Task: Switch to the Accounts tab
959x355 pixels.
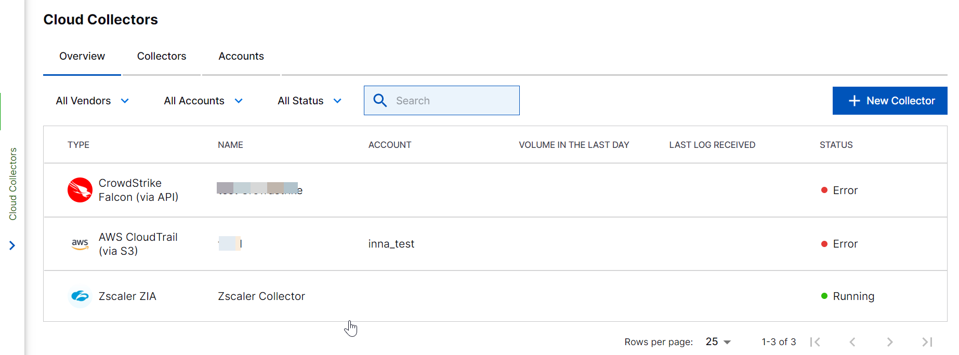Action: click(x=241, y=56)
